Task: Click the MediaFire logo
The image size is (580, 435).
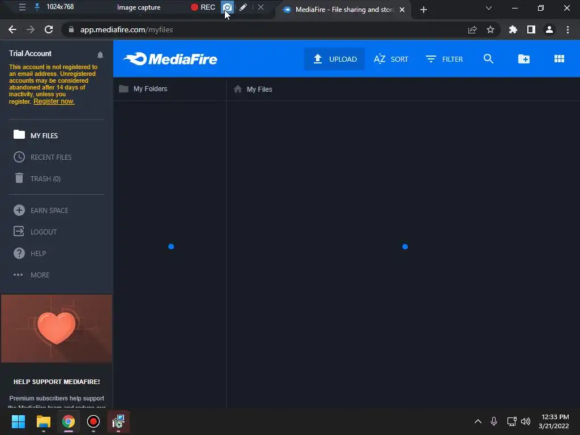Action: 170,59
